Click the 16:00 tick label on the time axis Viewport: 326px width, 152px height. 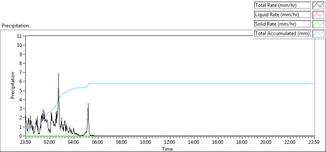coord(218,143)
